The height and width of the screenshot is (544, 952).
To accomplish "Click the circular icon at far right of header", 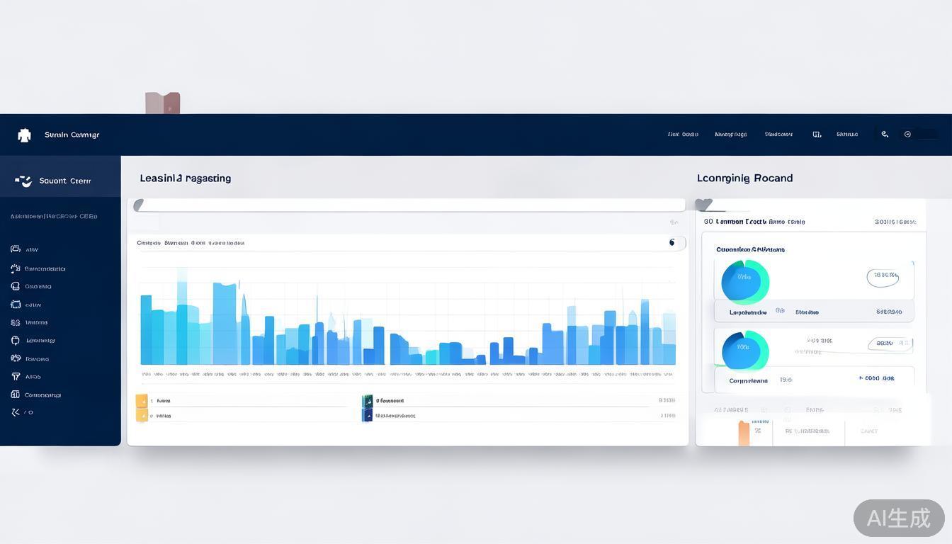I will point(907,134).
